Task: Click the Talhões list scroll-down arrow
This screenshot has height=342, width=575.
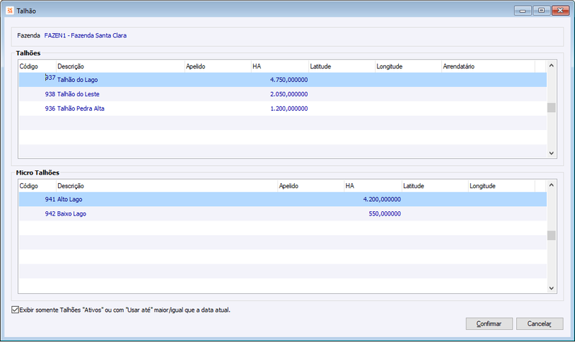Action: pos(551,153)
